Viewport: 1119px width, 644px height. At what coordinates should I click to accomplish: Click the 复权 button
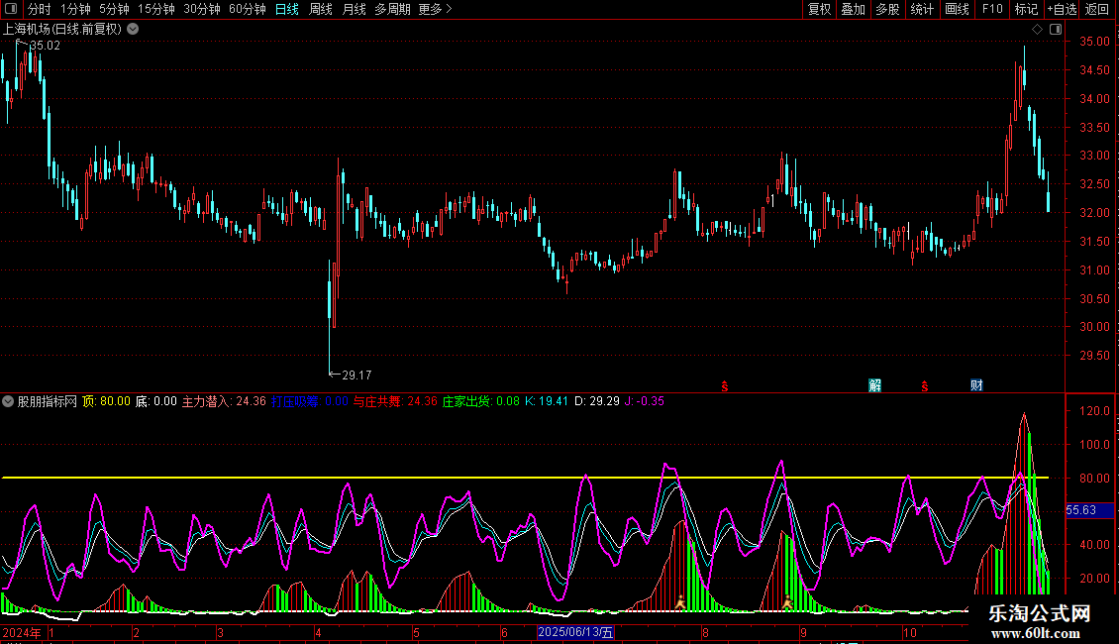(819, 9)
